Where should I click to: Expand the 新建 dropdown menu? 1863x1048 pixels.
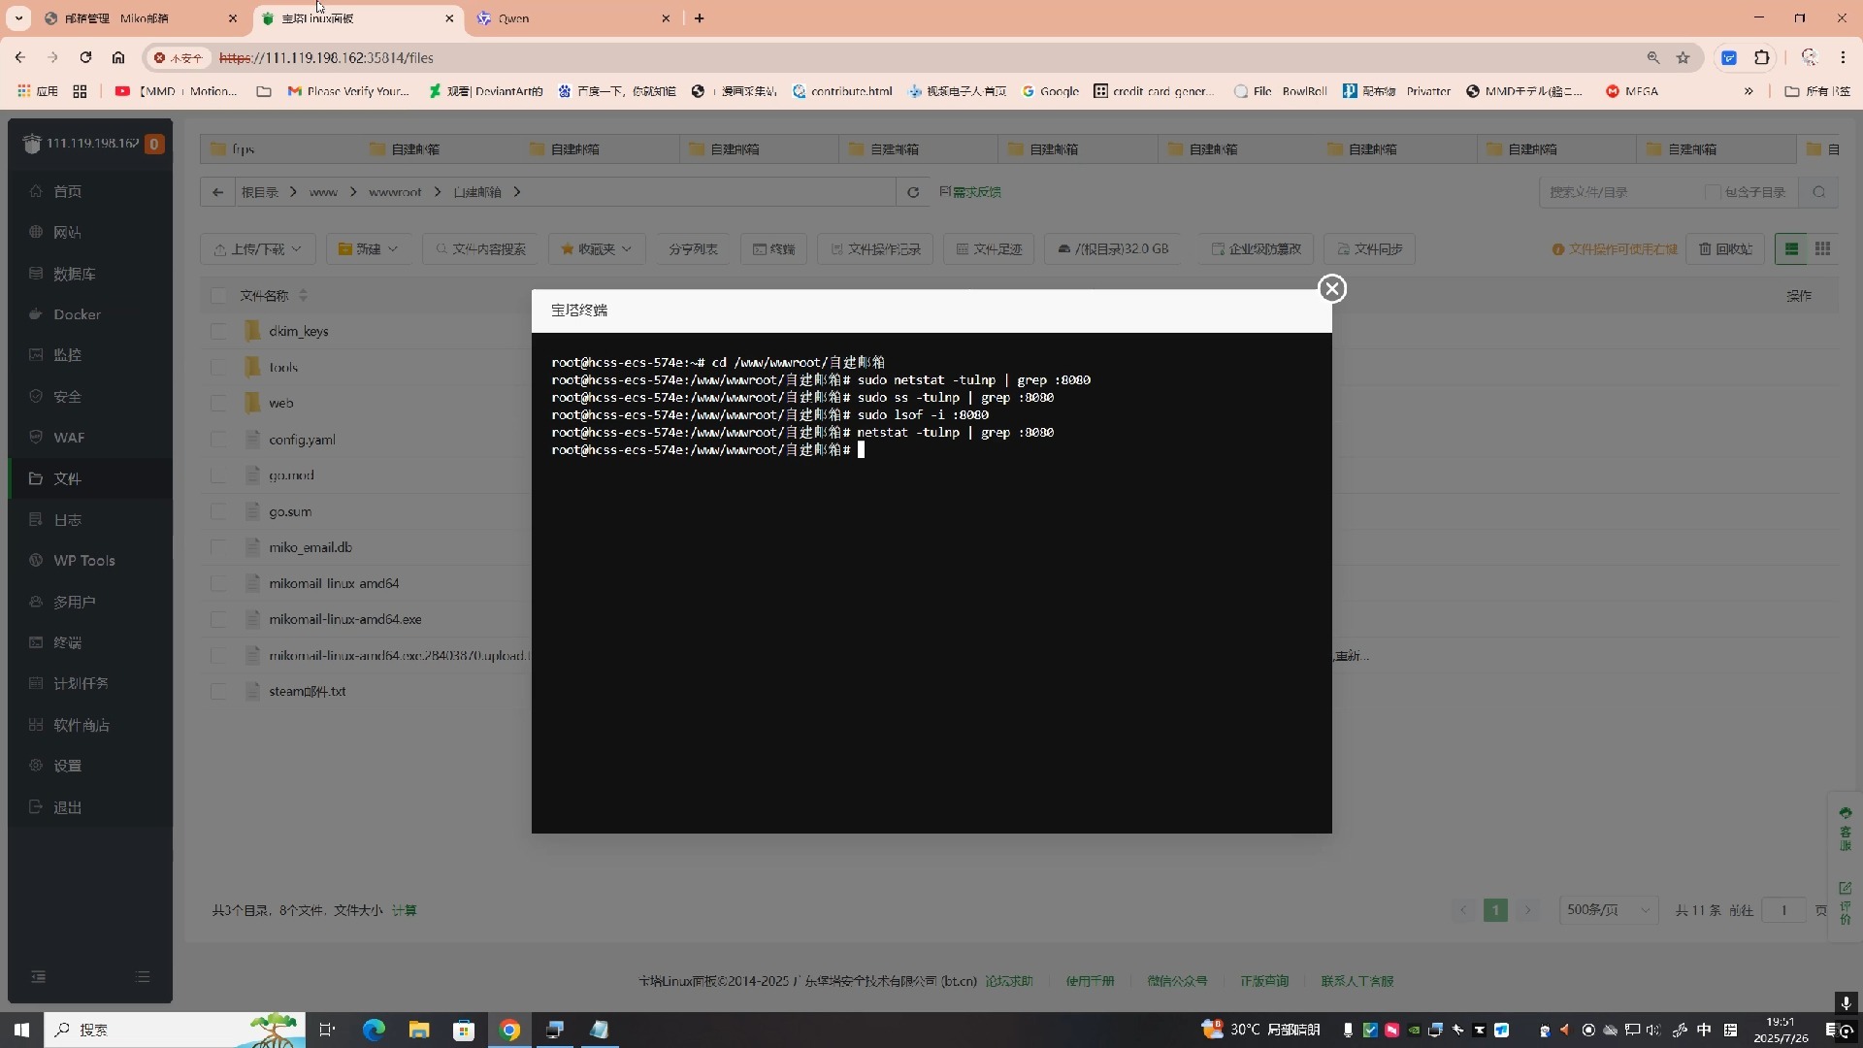coord(368,249)
